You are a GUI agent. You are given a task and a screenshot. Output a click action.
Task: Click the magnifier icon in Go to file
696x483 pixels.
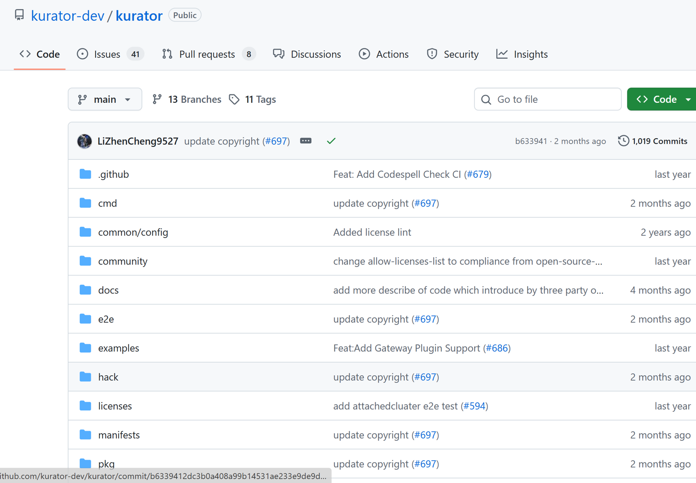coord(486,99)
